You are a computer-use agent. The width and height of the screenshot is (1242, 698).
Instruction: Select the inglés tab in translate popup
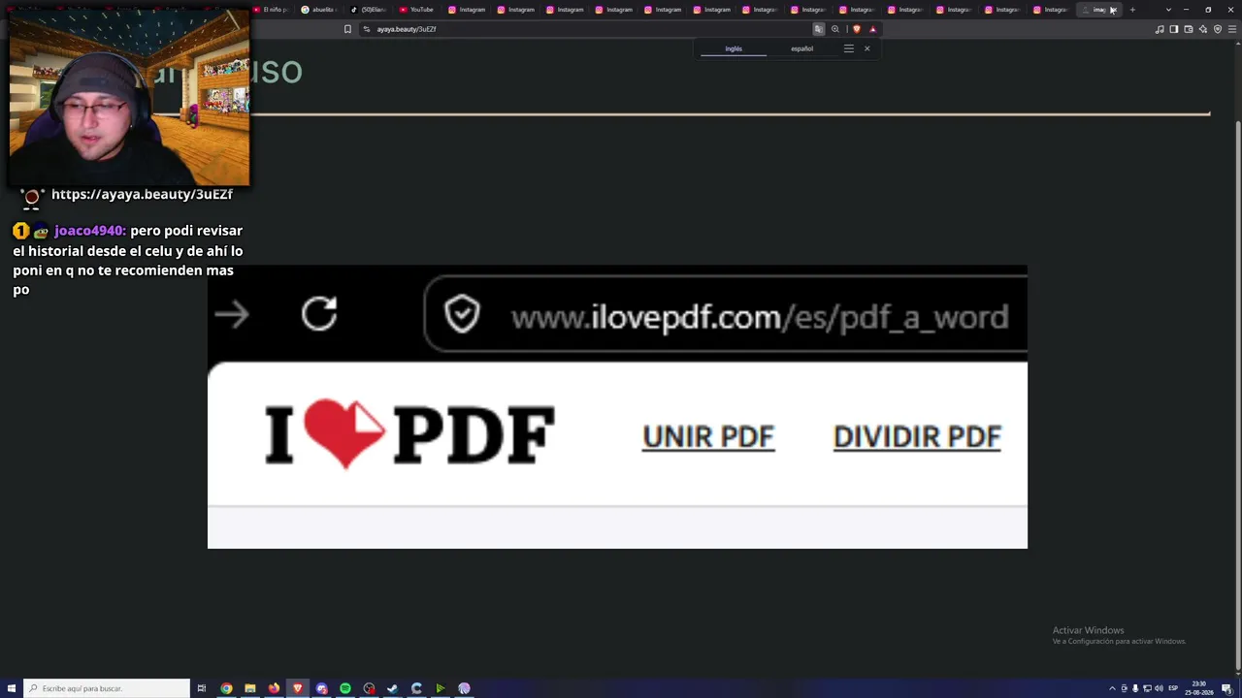[x=734, y=48]
